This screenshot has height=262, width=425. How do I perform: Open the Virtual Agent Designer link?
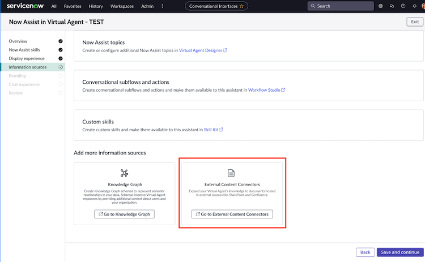pyautogui.click(x=203, y=50)
